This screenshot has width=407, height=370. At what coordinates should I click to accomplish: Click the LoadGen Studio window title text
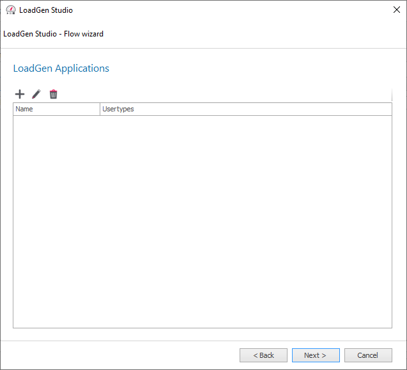pyautogui.click(x=46, y=10)
